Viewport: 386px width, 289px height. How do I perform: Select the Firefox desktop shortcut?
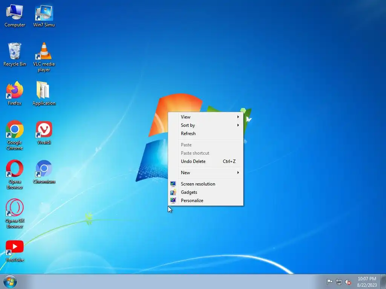pyautogui.click(x=15, y=93)
